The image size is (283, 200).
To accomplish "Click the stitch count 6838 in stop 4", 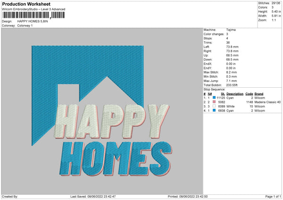I will tap(222, 111).
